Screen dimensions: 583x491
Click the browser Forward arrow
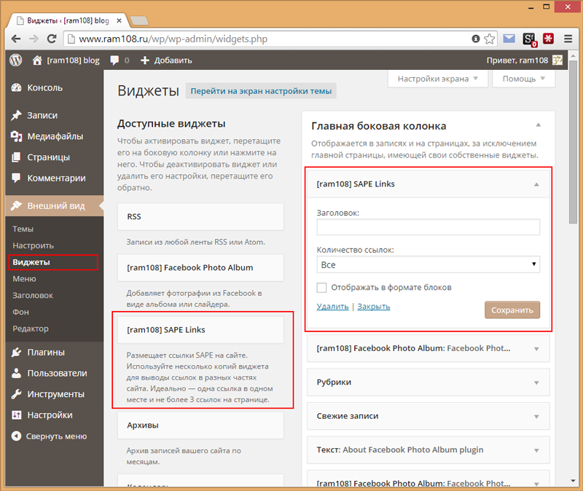[x=34, y=39]
